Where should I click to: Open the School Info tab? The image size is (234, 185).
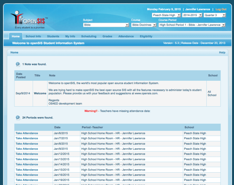click(33, 36)
